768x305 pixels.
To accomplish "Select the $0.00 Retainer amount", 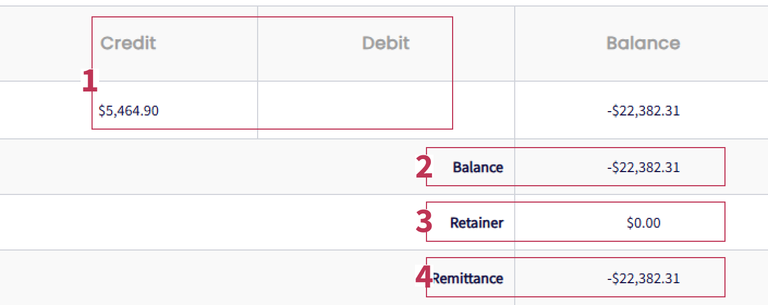I will [x=643, y=223].
